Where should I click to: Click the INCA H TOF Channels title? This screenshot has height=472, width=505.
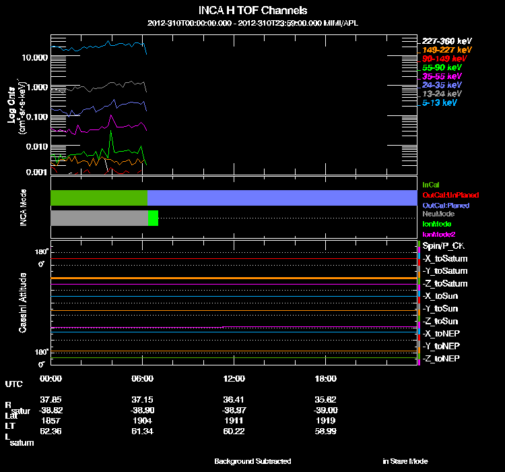coord(253,11)
